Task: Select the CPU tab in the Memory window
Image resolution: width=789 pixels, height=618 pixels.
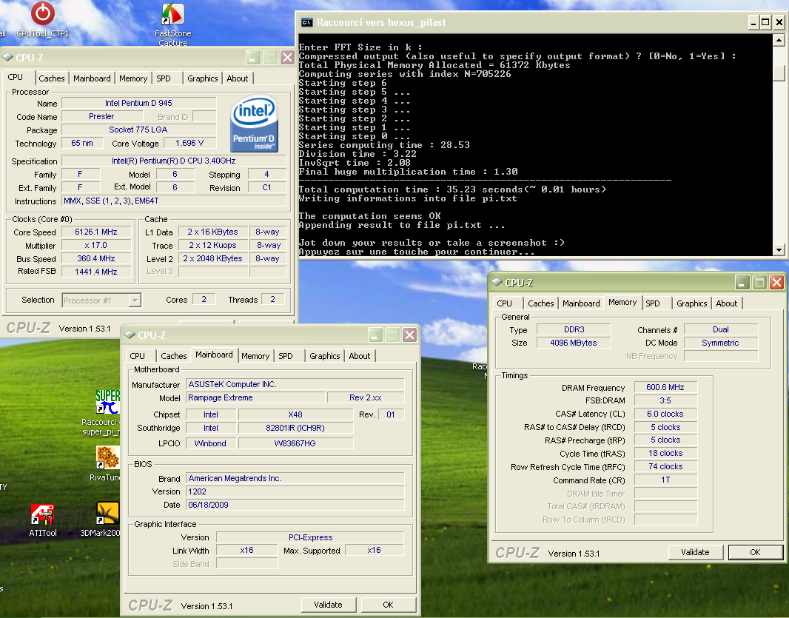Action: click(x=504, y=303)
